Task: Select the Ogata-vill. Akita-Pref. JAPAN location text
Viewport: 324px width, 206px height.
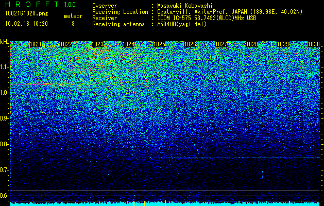Action: (x=230, y=12)
